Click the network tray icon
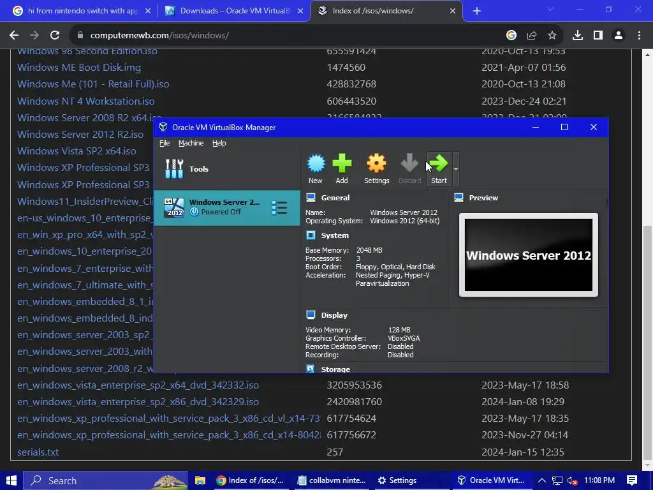Image resolution: width=653 pixels, height=490 pixels. coord(557,480)
